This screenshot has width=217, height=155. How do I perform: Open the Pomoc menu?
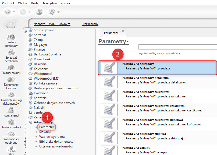click(x=66, y=3)
